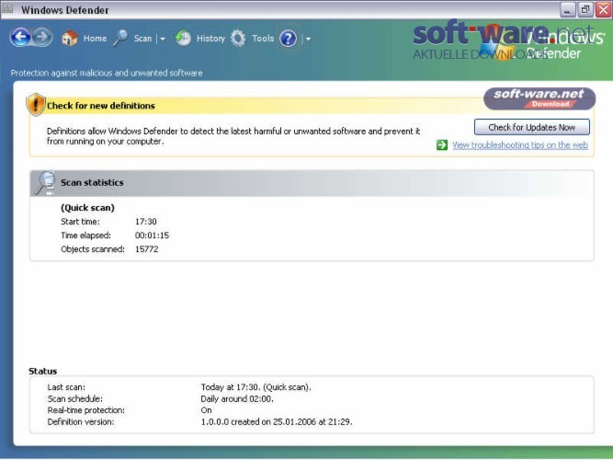Image resolution: width=613 pixels, height=460 pixels.
Task: Click the Home house icon
Action: pos(70,39)
